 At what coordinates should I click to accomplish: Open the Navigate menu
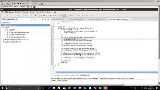pos(25,12)
